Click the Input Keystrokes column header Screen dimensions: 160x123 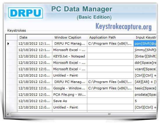(145, 37)
